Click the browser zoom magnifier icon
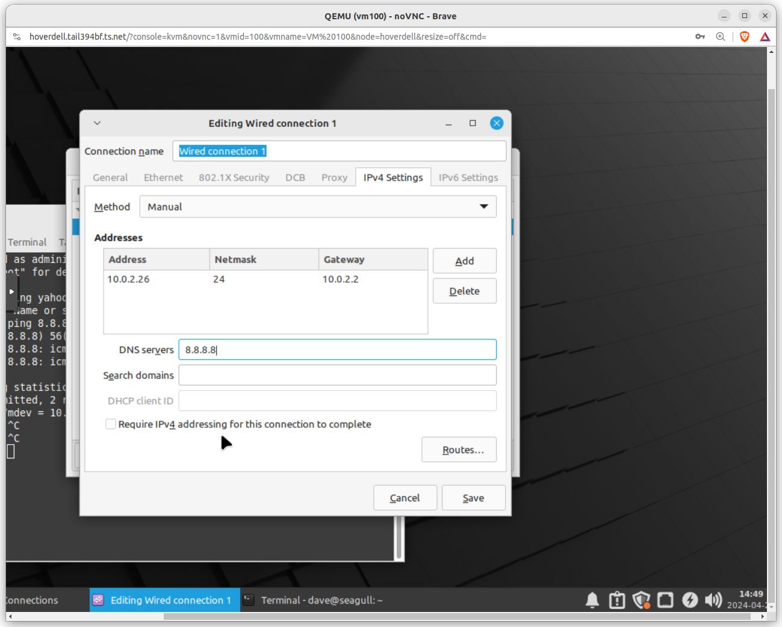 pos(721,37)
